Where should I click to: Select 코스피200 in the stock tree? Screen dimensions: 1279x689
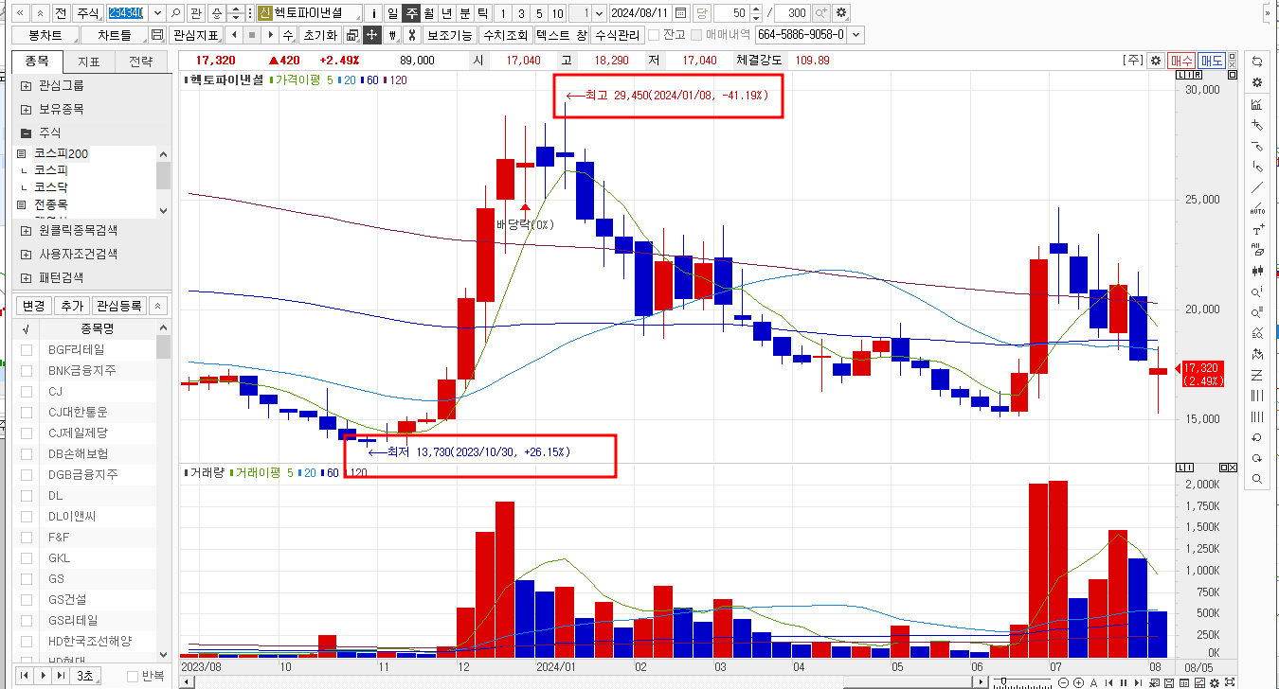click(x=61, y=153)
